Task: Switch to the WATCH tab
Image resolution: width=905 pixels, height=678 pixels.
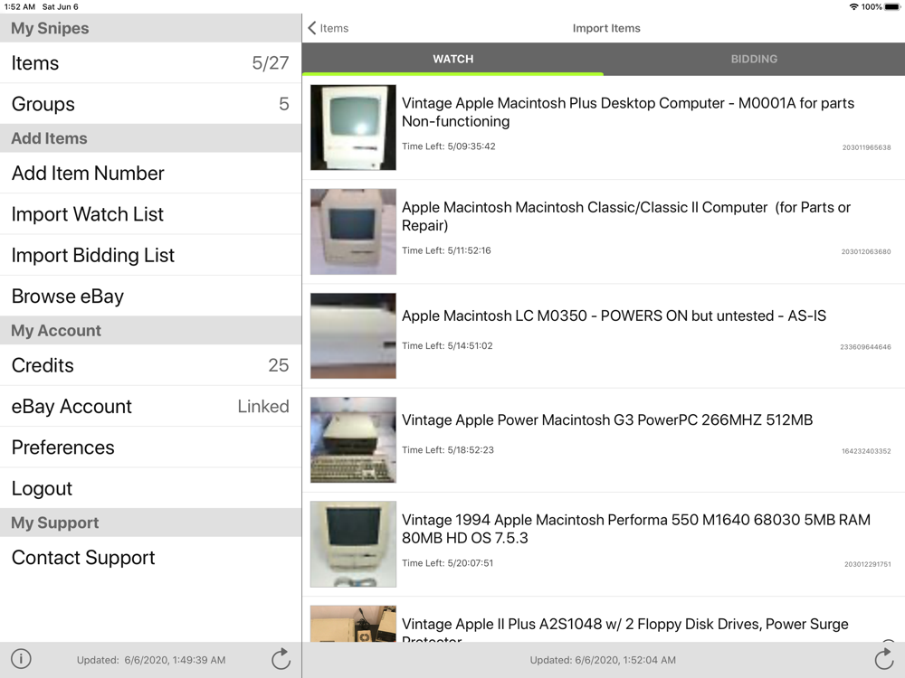Action: click(453, 59)
